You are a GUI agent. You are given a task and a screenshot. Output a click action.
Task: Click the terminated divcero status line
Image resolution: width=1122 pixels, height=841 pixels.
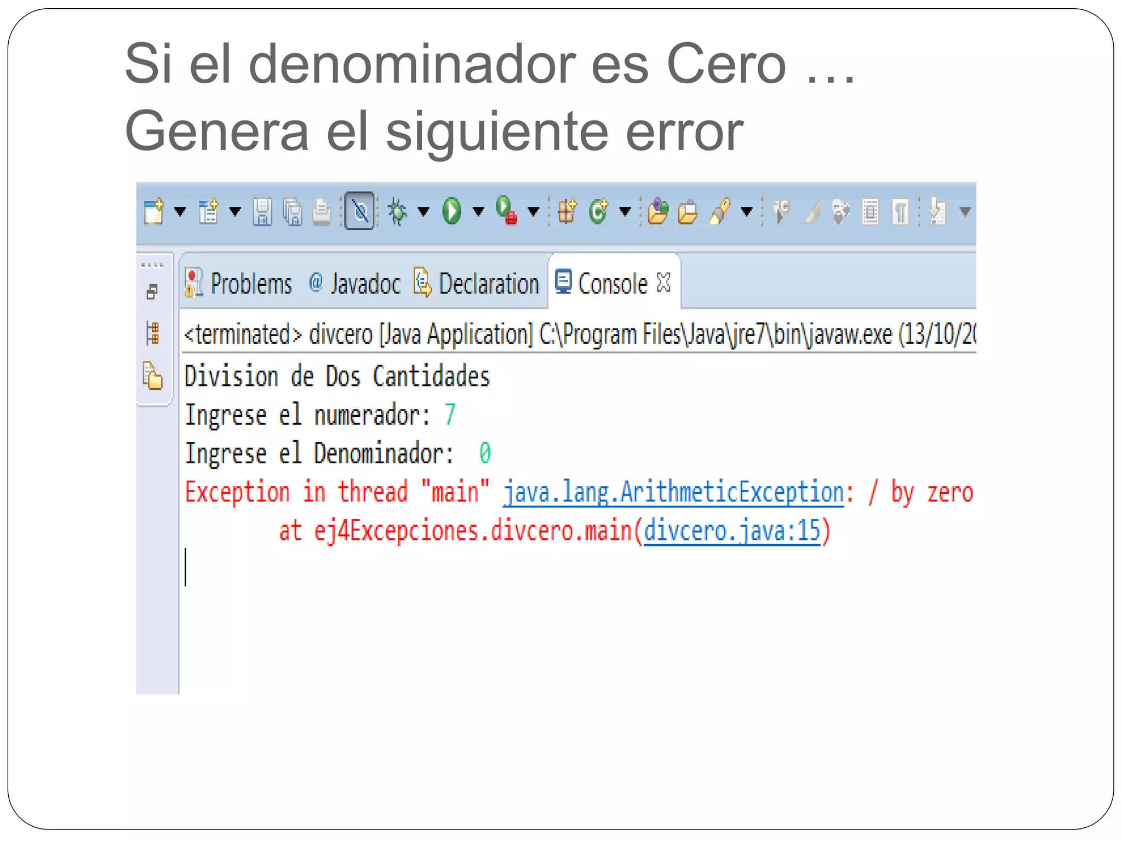coord(580,334)
